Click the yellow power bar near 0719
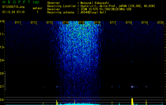Image resolution: width=166 pixels, height=105 pixels. (x=146, y=102)
